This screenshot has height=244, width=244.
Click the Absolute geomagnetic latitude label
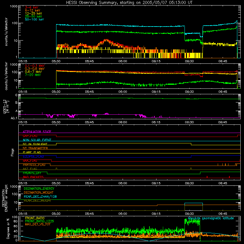click(211, 218)
